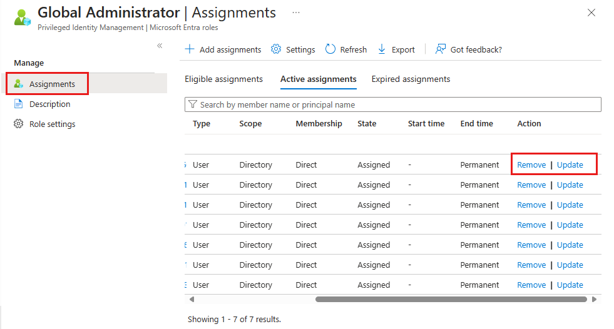The width and height of the screenshot is (614, 329).
Task: Click the Got feedback icon
Action: (441, 49)
